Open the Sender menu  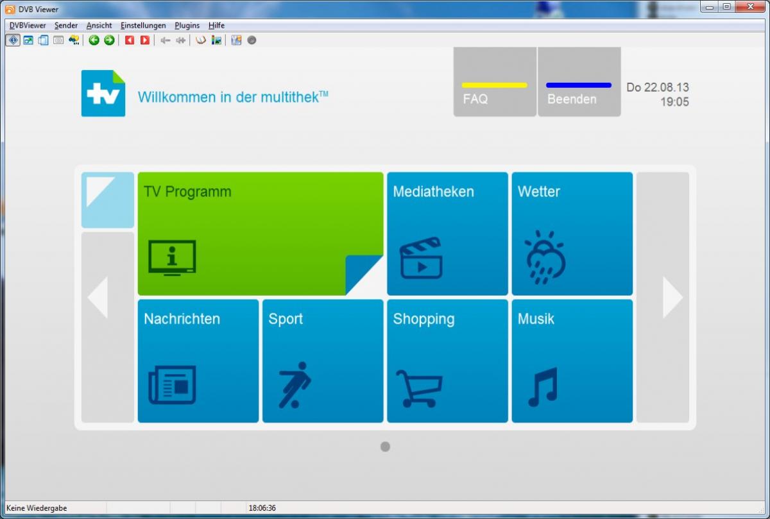click(66, 26)
